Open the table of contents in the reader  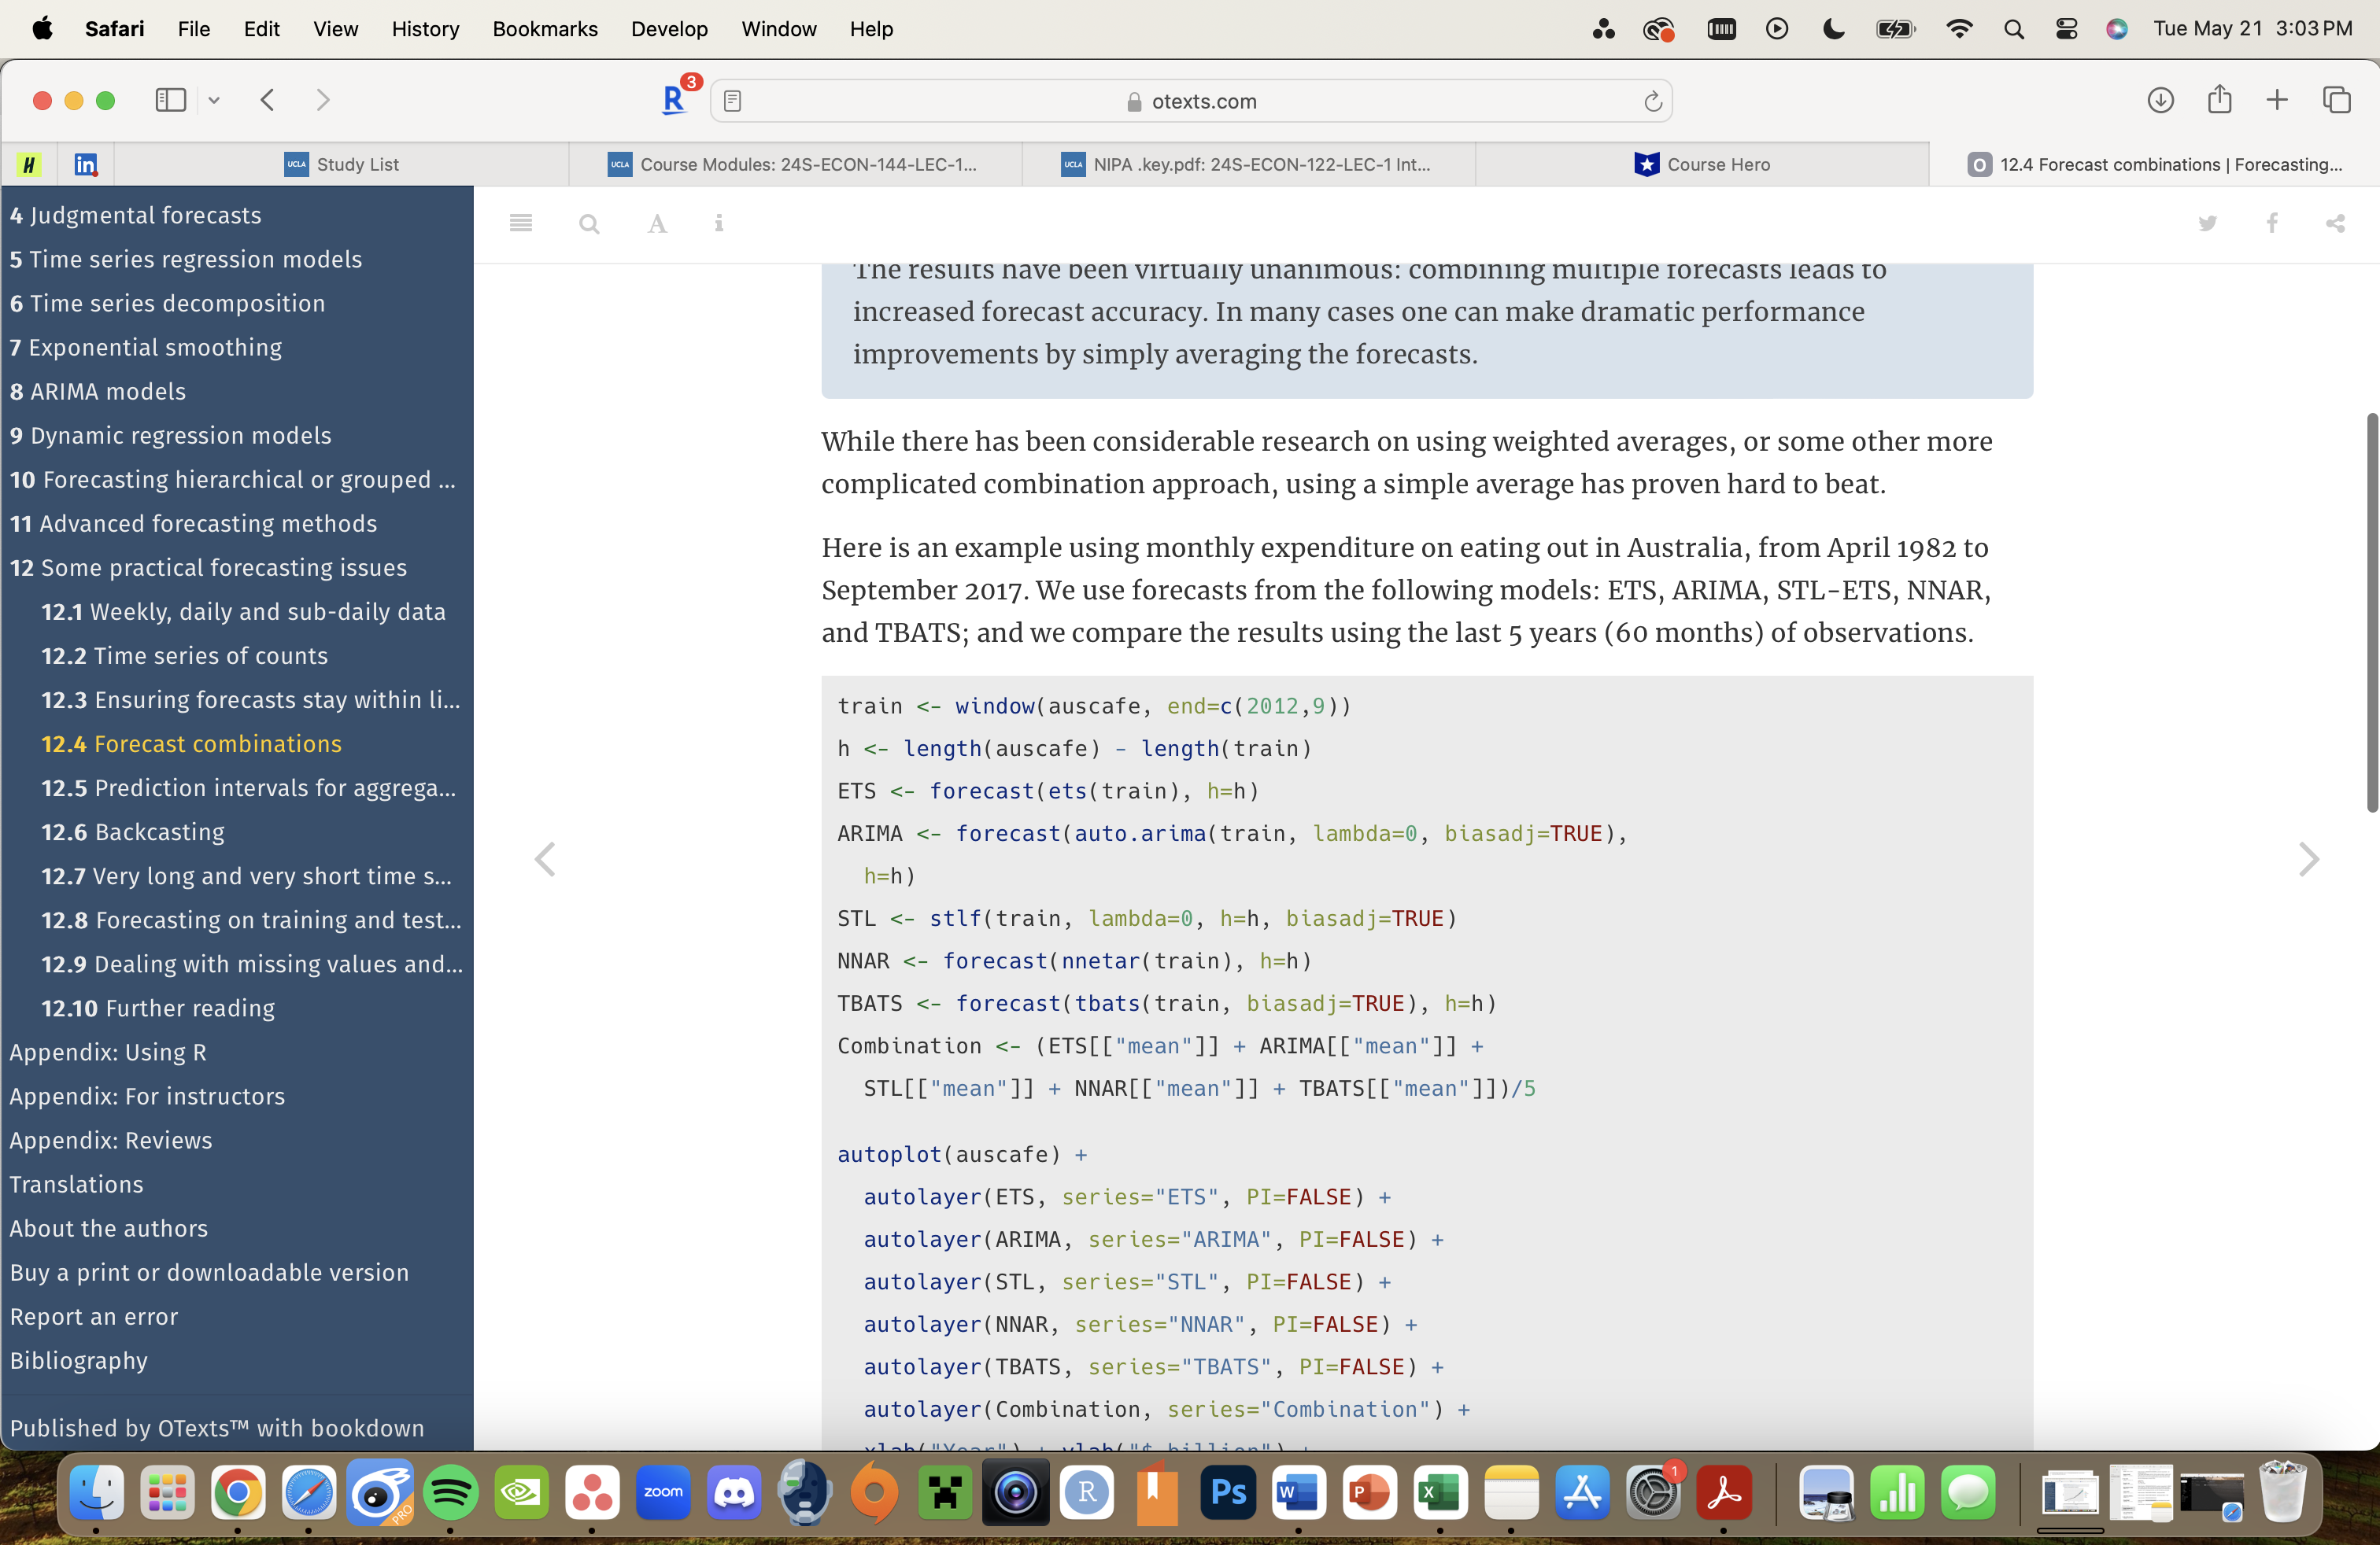[520, 223]
